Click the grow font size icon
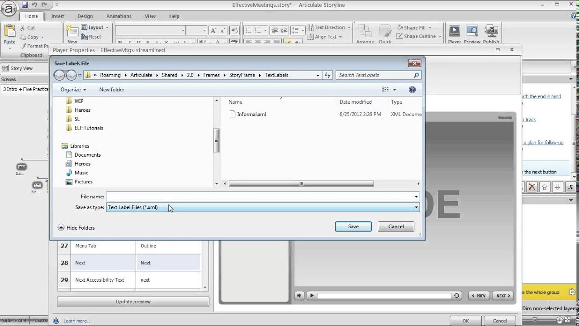This screenshot has width=579, height=326. click(213, 30)
